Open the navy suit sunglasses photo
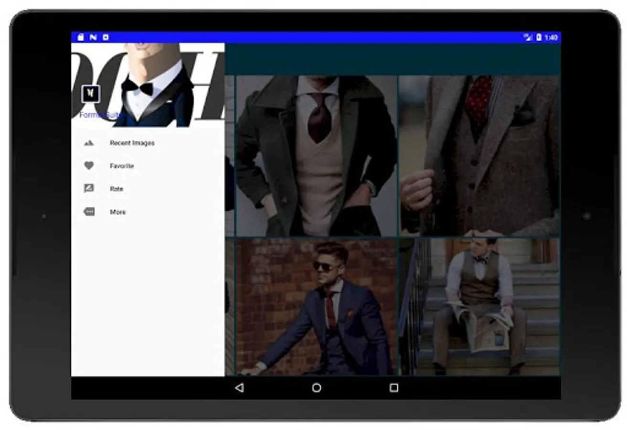 317,307
